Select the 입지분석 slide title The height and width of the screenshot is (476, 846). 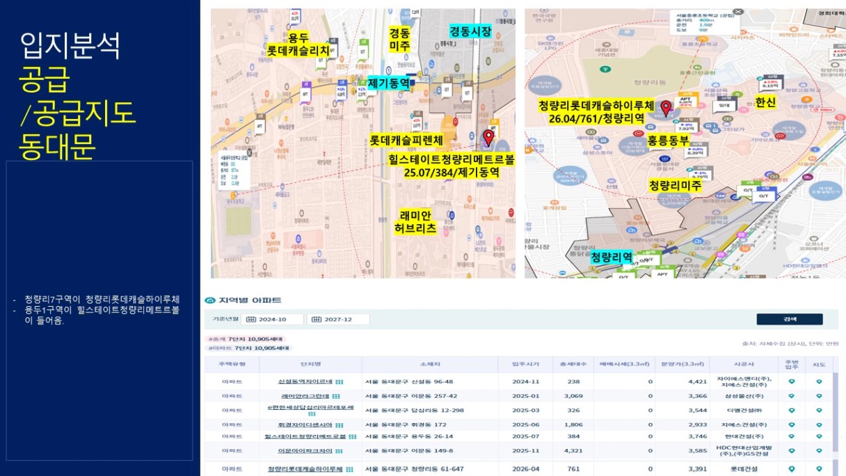coord(71,47)
